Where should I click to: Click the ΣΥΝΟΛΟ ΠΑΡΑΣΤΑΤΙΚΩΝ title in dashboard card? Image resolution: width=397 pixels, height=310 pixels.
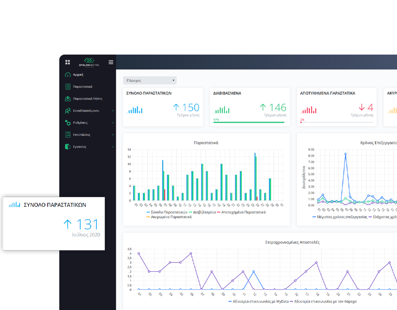point(149,93)
